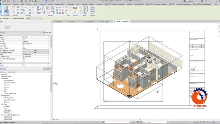Select the Move tool
220x124 pixels.
tap(39, 12)
